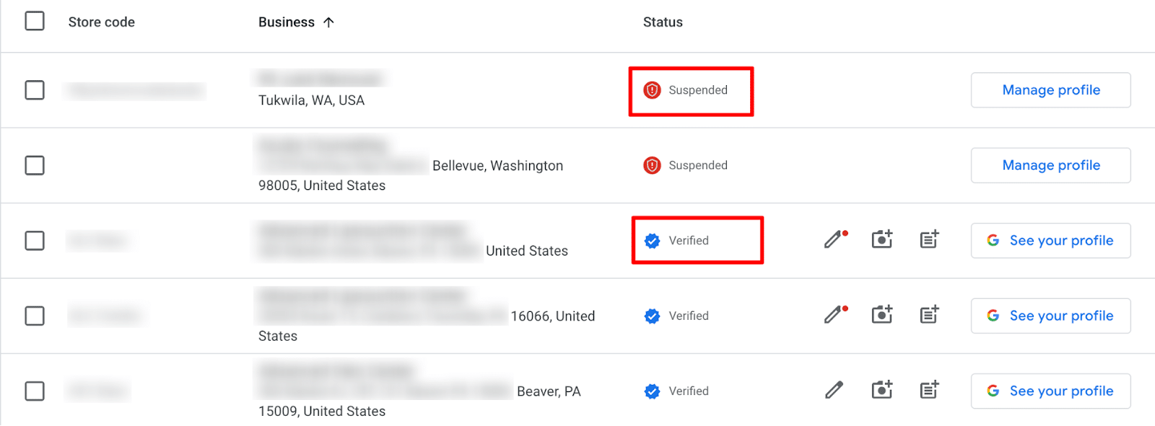1155x426 pixels.
Task: Check the select-all checkbox in the header
Action: 34,21
